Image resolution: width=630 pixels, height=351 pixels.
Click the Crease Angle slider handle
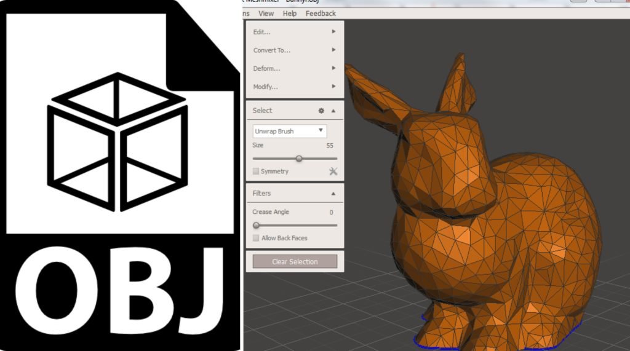[257, 226]
